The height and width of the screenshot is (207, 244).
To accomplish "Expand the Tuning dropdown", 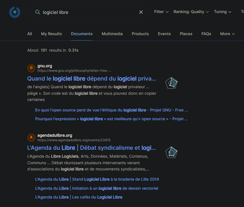I will pyautogui.click(x=222, y=12).
